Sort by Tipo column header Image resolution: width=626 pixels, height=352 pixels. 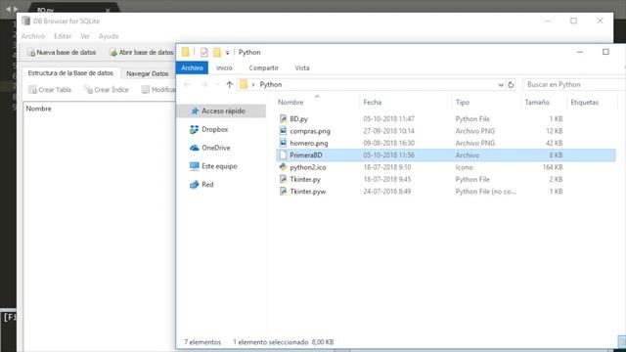[463, 102]
